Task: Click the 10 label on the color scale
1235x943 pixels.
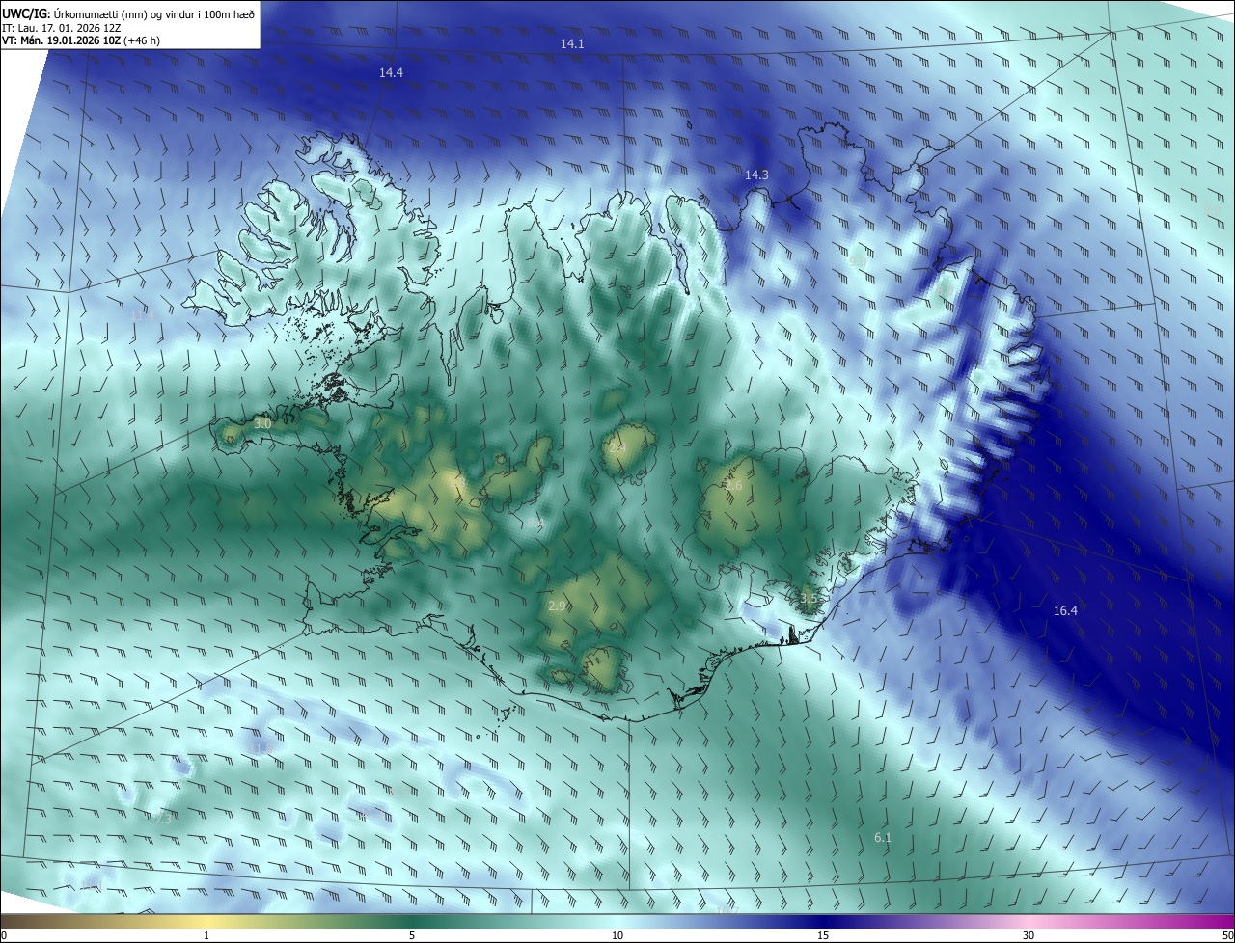Action: (617, 936)
